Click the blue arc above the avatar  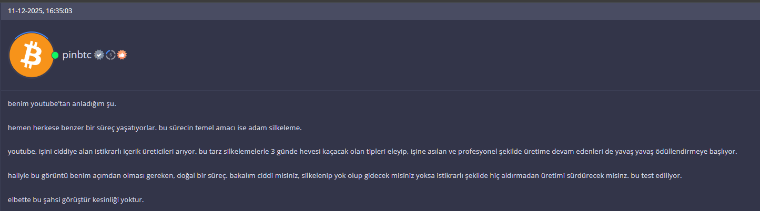click(32, 34)
